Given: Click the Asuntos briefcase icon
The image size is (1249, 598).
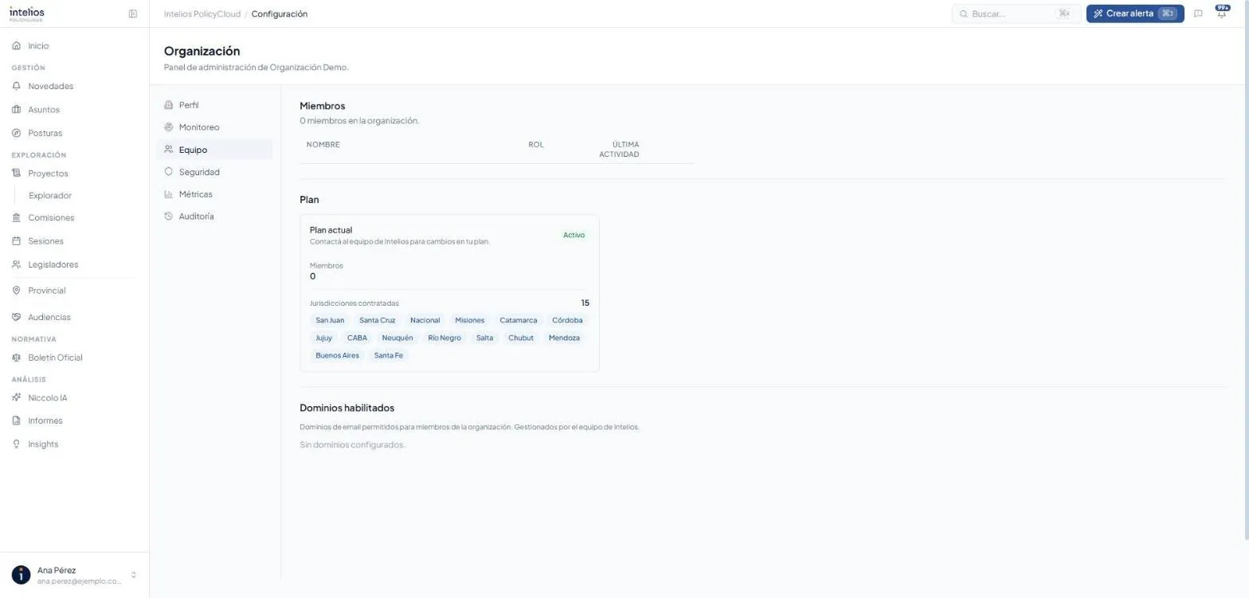Looking at the screenshot, I should pyautogui.click(x=16, y=110).
